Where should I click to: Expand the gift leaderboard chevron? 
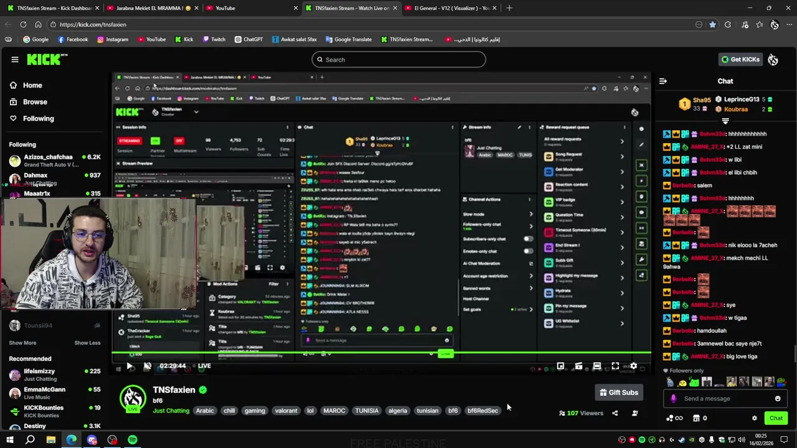point(725,121)
